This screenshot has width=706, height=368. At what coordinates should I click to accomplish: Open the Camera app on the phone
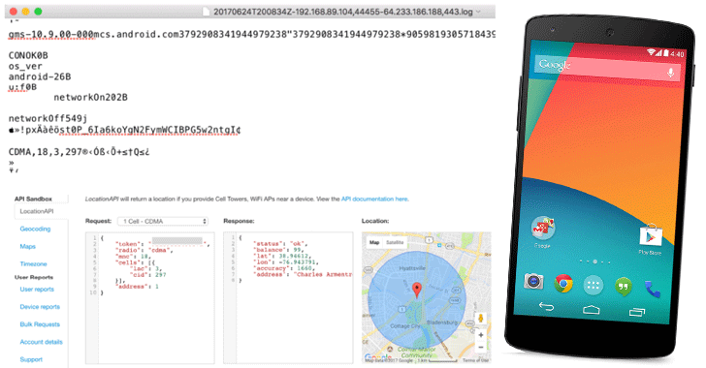(533, 282)
